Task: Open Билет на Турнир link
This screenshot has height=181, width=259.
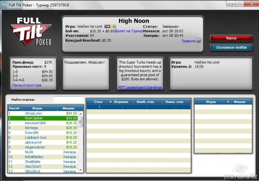Action: (x=129, y=31)
